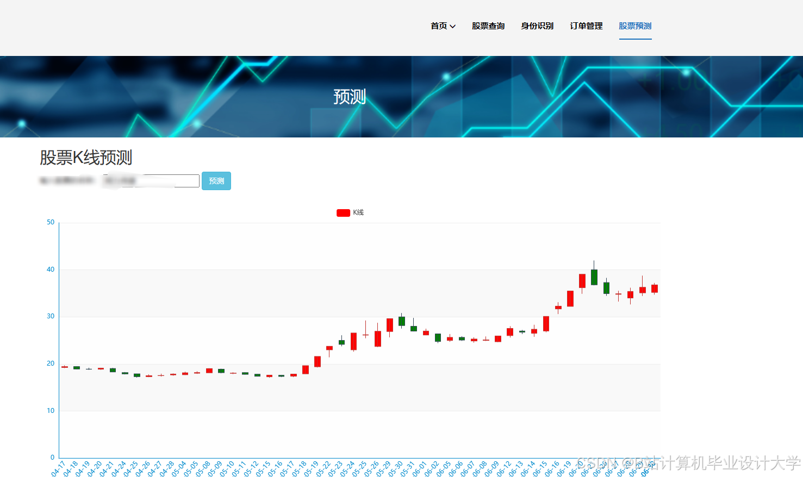Expand the chevron next to 首页
The image size is (803, 477).
pyautogui.click(x=453, y=26)
